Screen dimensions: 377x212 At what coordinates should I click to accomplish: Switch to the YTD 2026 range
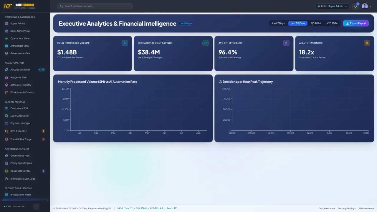(x=332, y=23)
